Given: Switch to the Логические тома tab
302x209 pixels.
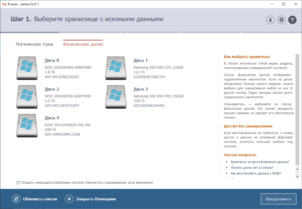Looking at the screenshot, I should coord(34,44).
